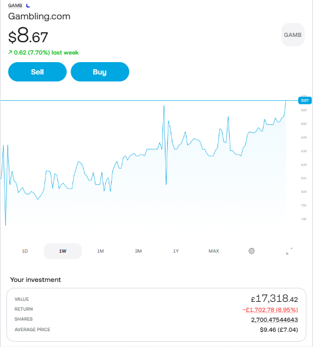Click the RETURN row label
Screen dimensions: 314x347
(x=23, y=309)
